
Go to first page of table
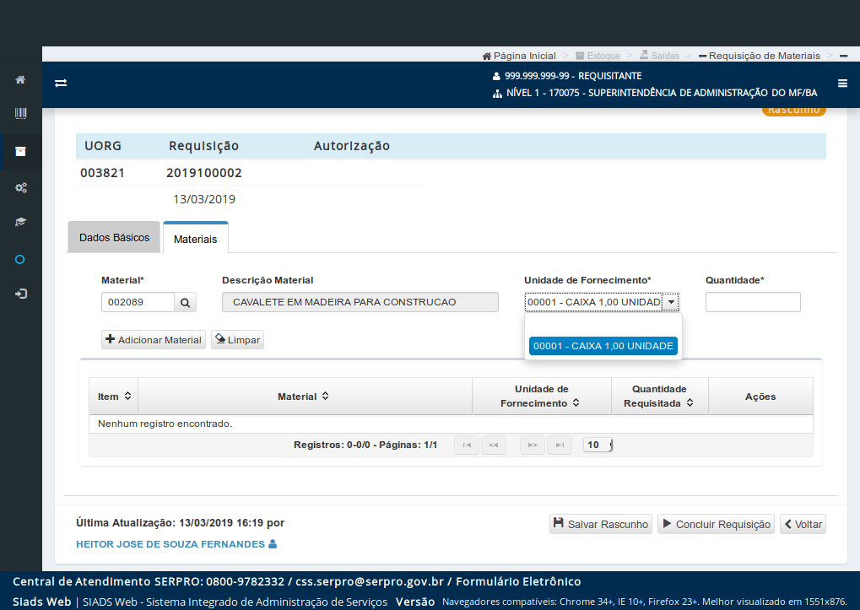pyautogui.click(x=467, y=445)
